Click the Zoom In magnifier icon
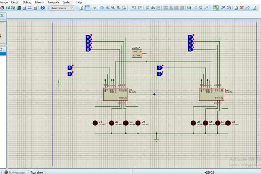Viewport: 261px width, 174px height. 108,8
